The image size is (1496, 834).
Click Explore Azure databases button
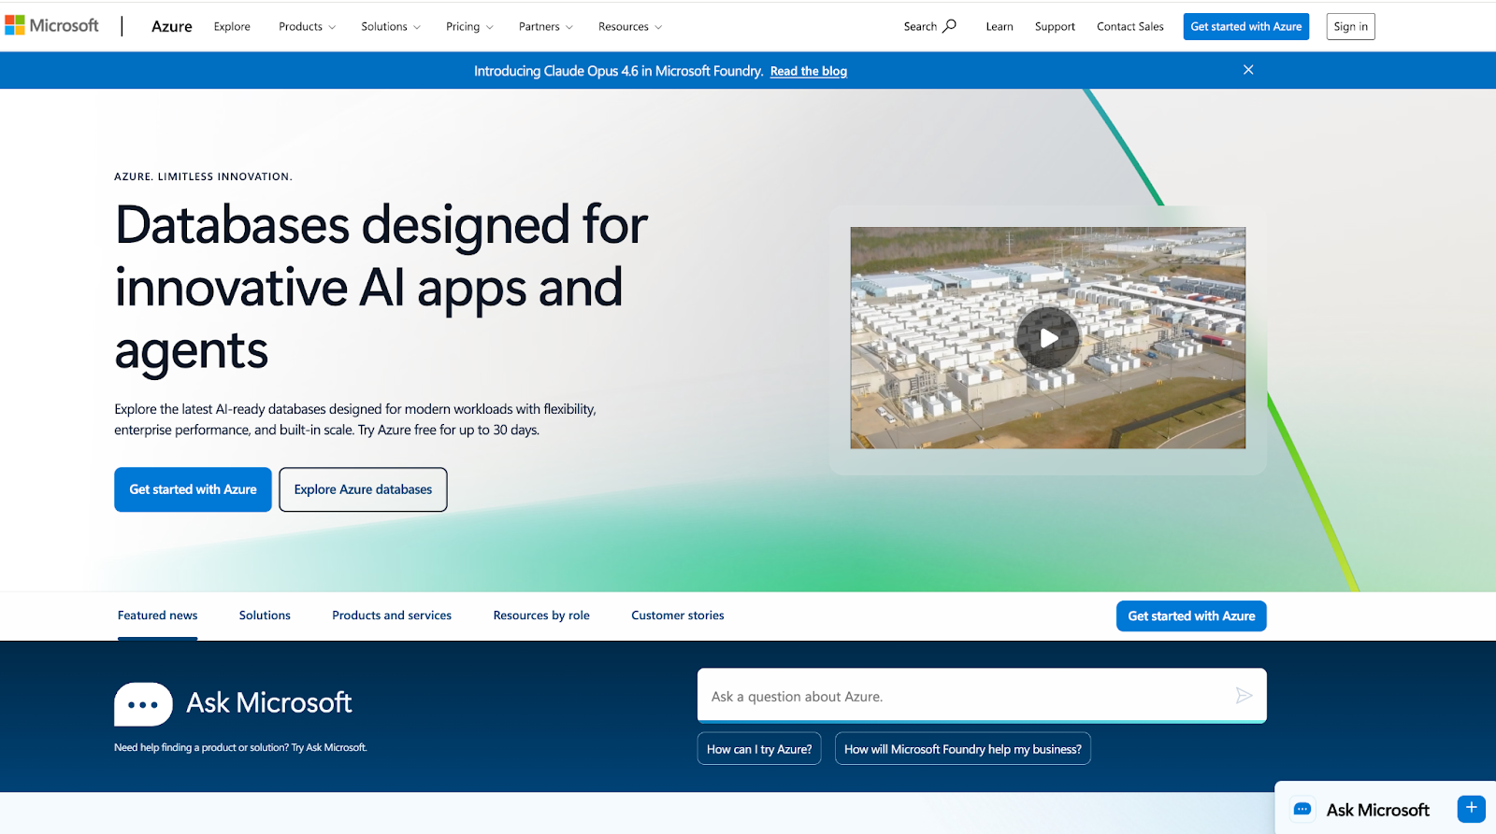[x=363, y=489]
